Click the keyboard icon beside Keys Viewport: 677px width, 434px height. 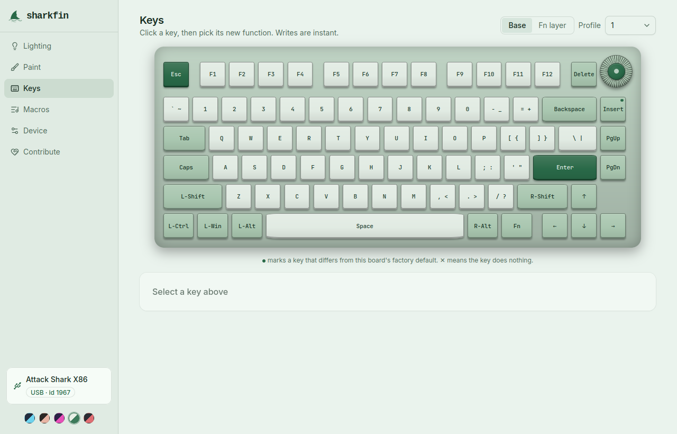pyautogui.click(x=15, y=88)
